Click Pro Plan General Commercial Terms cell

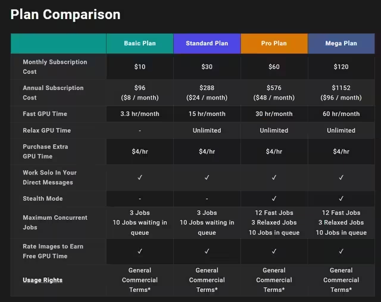point(274,280)
